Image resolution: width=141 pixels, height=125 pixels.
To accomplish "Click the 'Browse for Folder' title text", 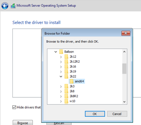I will click(x=57, y=33).
